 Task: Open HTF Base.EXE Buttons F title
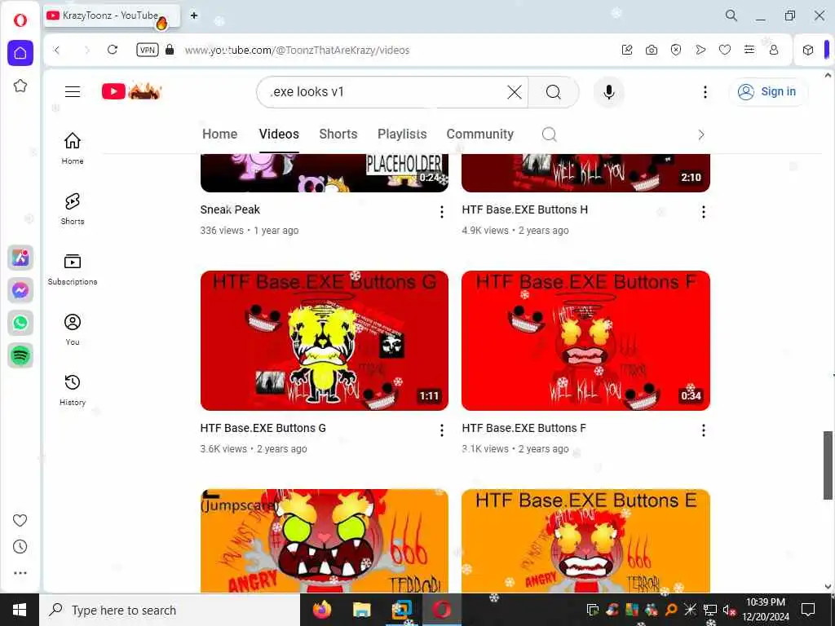coord(524,428)
